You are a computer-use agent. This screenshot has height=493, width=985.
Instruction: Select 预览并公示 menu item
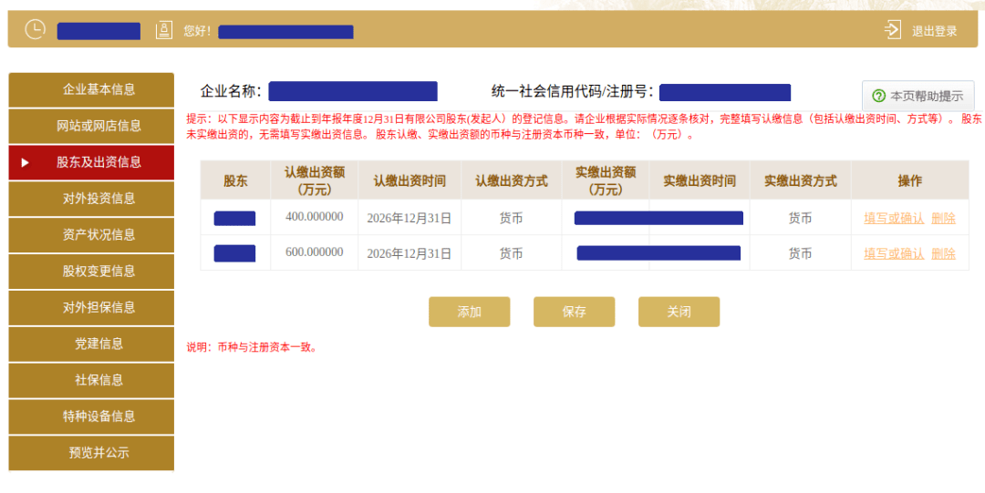[x=91, y=453]
